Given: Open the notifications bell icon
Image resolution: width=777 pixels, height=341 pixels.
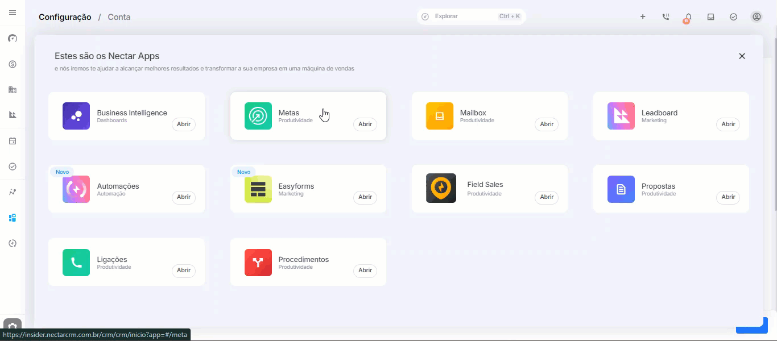Looking at the screenshot, I should [688, 17].
